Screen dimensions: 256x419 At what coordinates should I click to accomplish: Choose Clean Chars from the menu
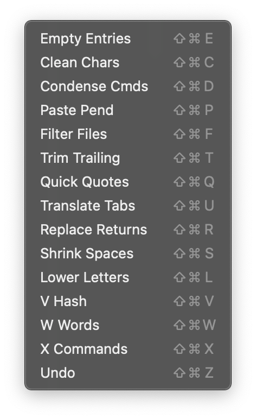128,62
